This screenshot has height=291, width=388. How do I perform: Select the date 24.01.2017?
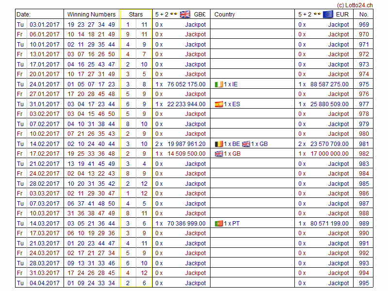point(45,84)
